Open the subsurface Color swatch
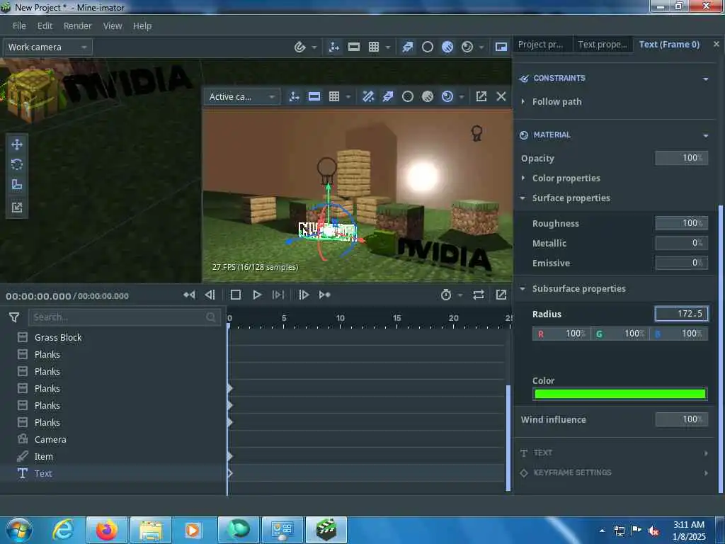The height and width of the screenshot is (544, 725). [620, 394]
